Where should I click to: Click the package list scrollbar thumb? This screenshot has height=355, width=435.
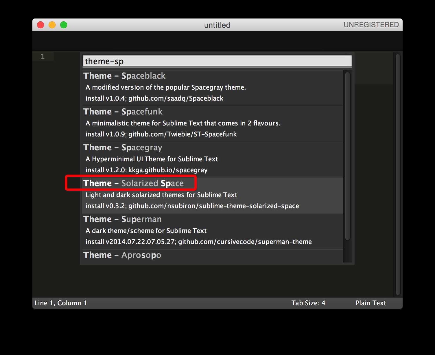coord(348,156)
